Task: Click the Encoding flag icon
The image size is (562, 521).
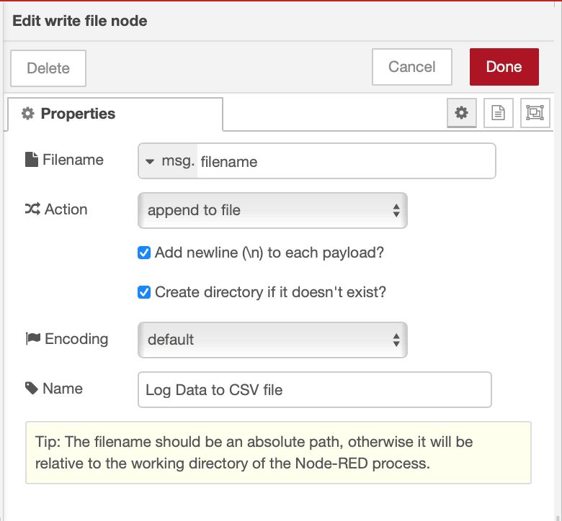Action: (32, 339)
